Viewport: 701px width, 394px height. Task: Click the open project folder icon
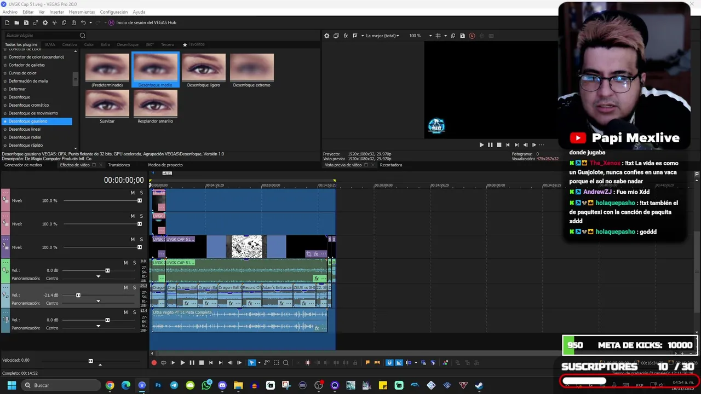click(16, 22)
